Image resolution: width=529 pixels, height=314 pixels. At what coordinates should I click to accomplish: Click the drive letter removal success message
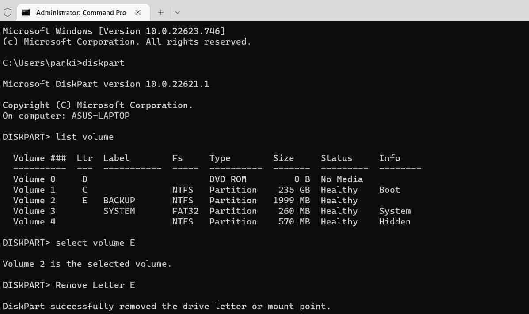(166, 306)
